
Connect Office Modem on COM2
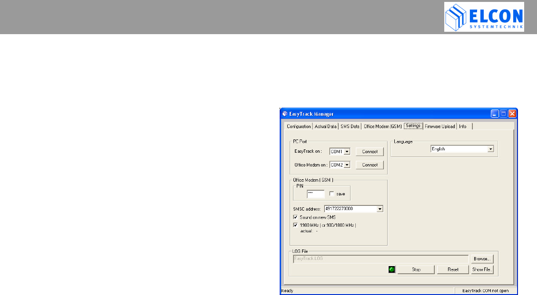click(370, 165)
